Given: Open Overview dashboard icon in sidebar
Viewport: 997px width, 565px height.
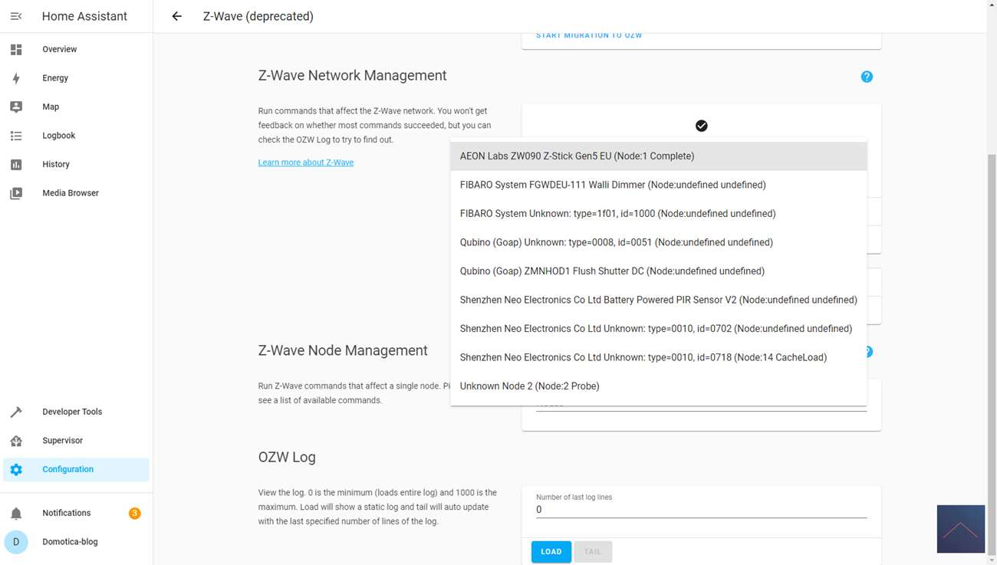Looking at the screenshot, I should [x=16, y=50].
